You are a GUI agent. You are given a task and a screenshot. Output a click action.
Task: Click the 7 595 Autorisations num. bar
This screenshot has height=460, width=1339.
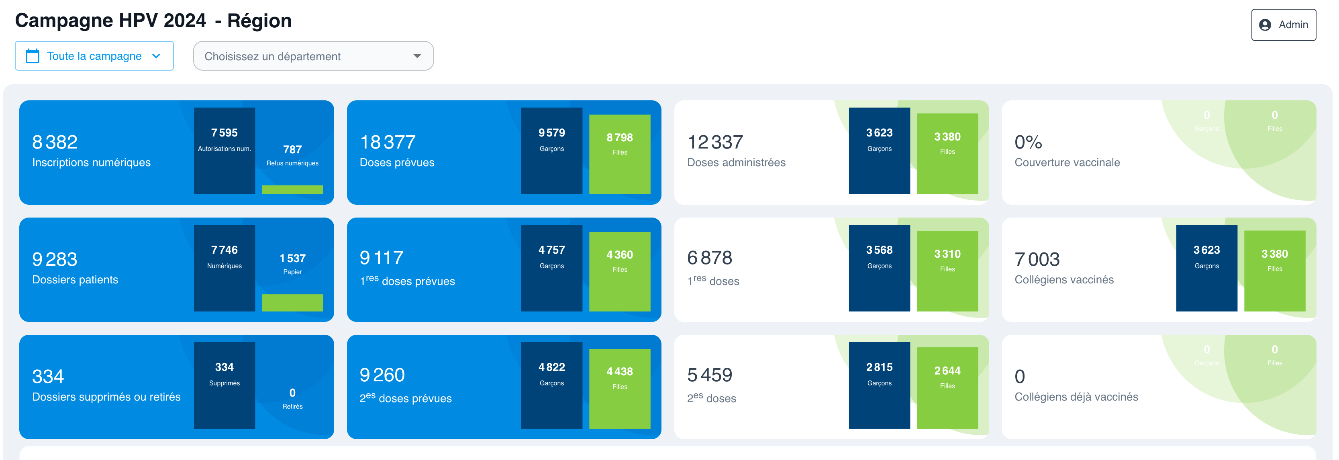(225, 151)
